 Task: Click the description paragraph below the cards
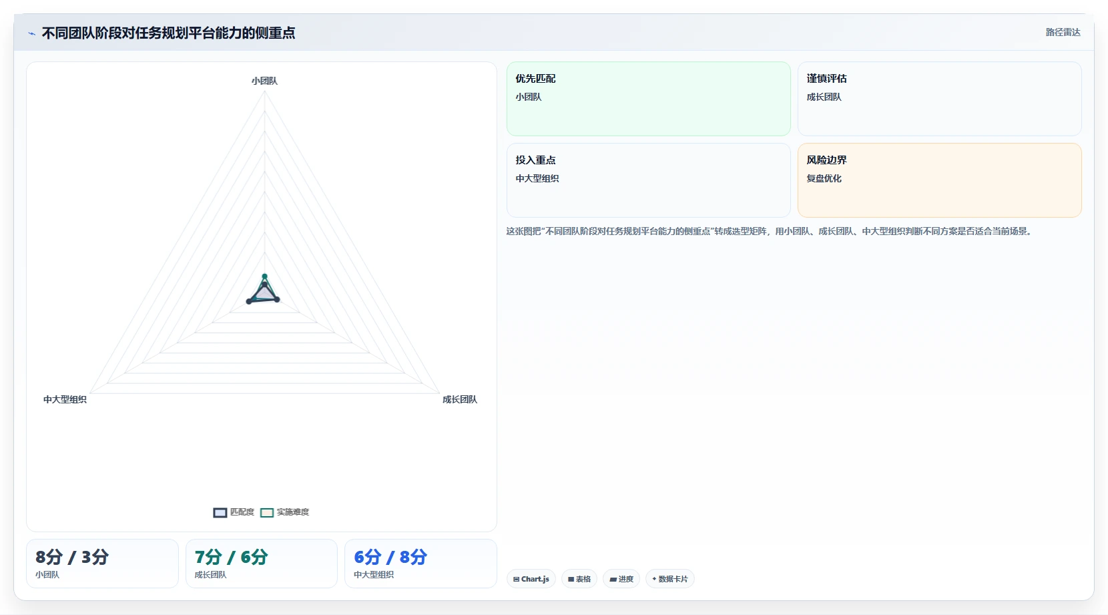[770, 231]
